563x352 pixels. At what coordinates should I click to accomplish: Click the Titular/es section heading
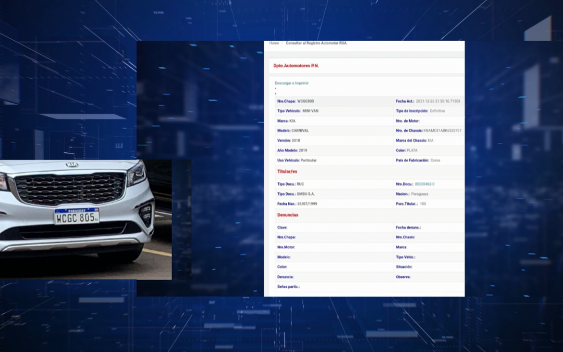click(x=287, y=172)
